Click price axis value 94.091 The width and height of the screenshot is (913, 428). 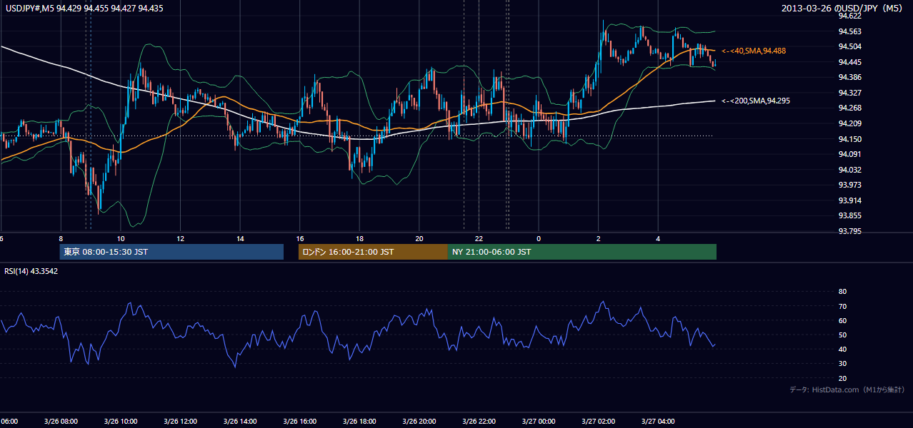(x=849, y=154)
